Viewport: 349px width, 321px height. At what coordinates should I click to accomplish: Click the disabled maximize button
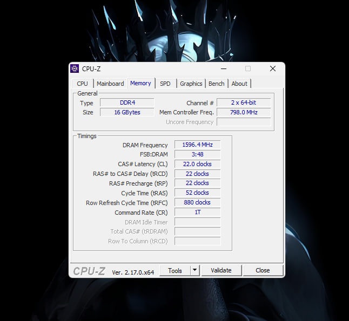248,69
